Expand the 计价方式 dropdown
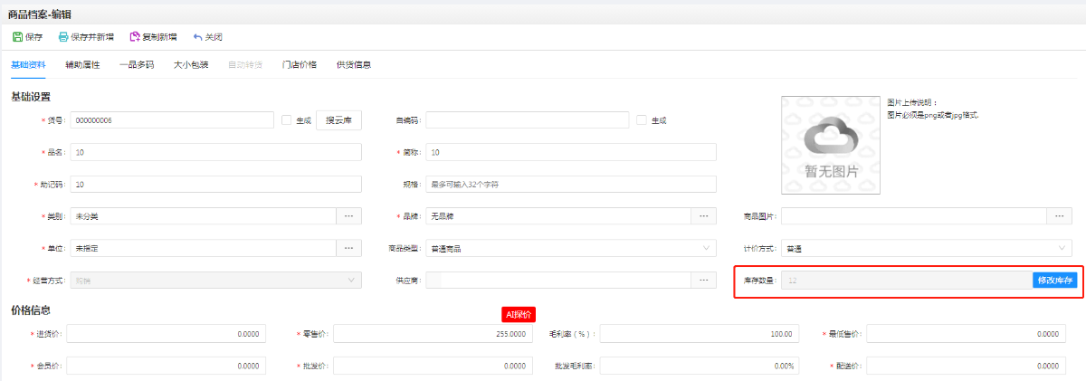This screenshot has height=381, width=1086. pyautogui.click(x=1061, y=248)
